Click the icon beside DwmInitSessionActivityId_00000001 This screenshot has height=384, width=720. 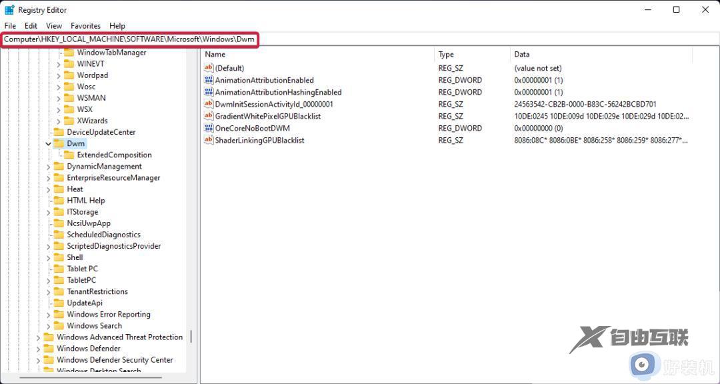pos(208,104)
